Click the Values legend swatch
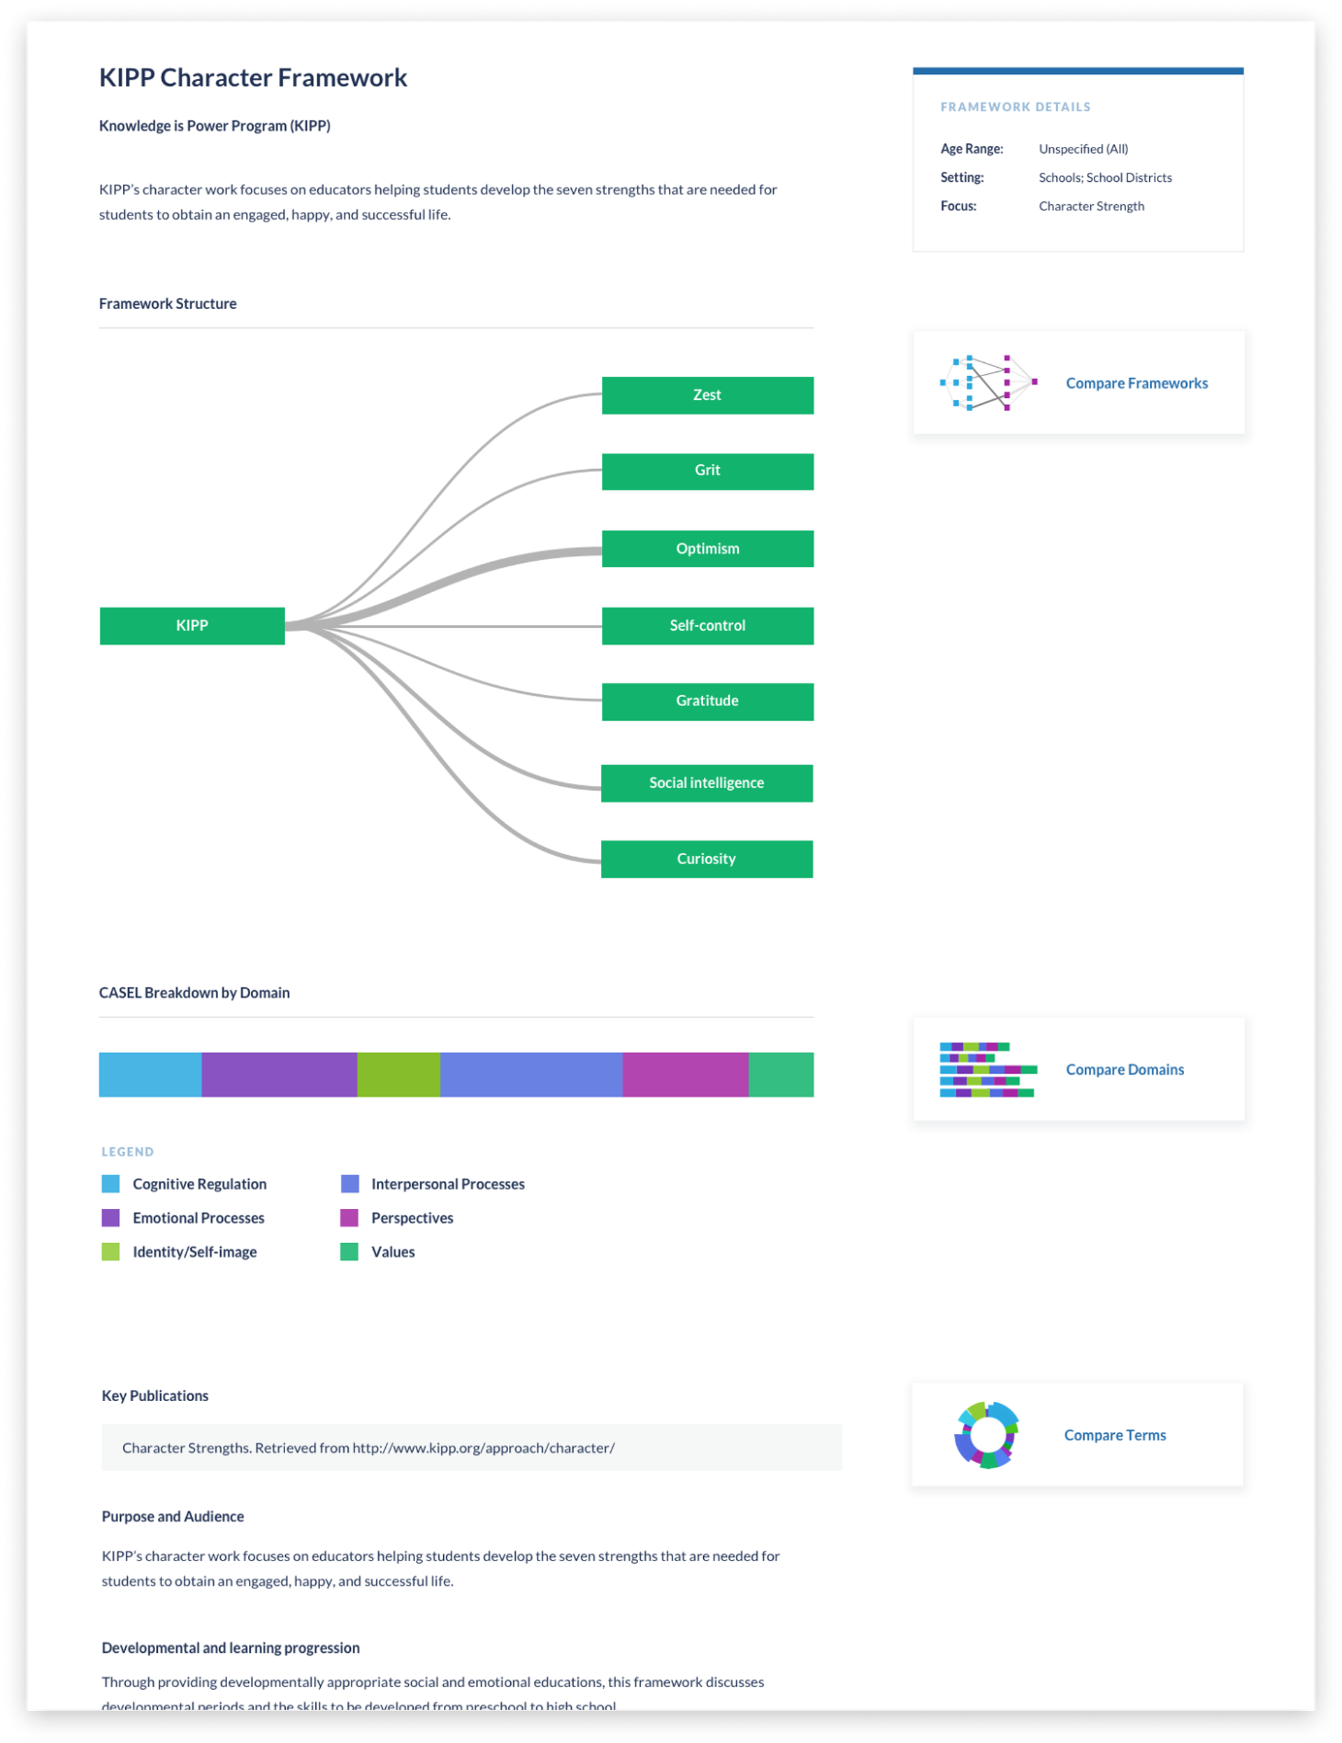This screenshot has width=1342, height=1743. (x=349, y=1252)
